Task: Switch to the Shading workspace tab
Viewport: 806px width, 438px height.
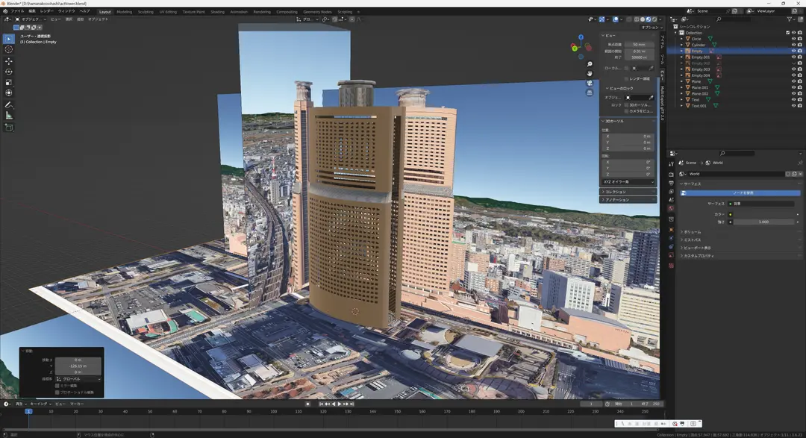Action: (x=217, y=12)
